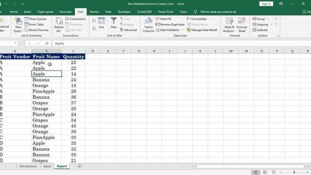311x175 pixels.
Task: Open the Formulas tab
Action: coord(65,12)
